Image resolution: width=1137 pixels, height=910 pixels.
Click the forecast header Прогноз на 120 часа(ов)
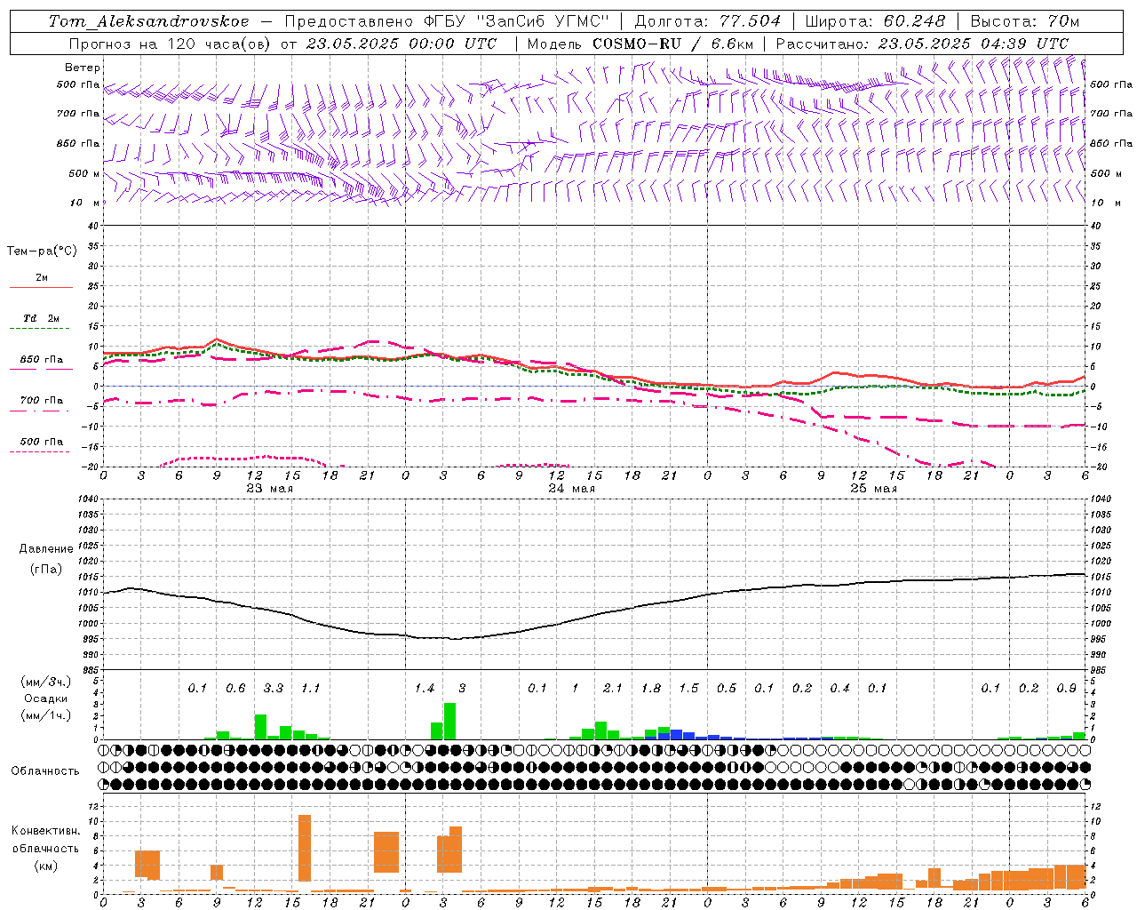click(171, 44)
